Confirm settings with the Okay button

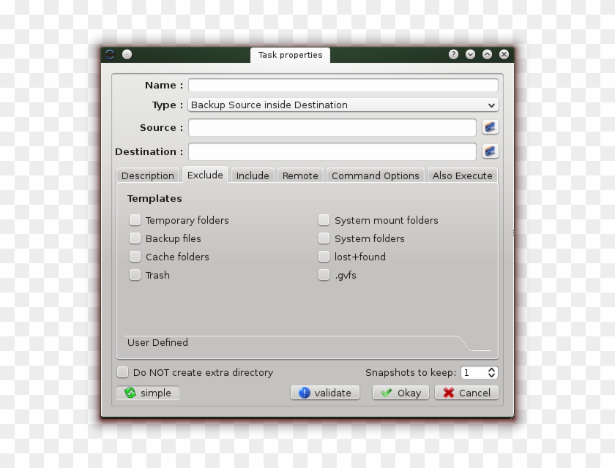click(x=400, y=393)
